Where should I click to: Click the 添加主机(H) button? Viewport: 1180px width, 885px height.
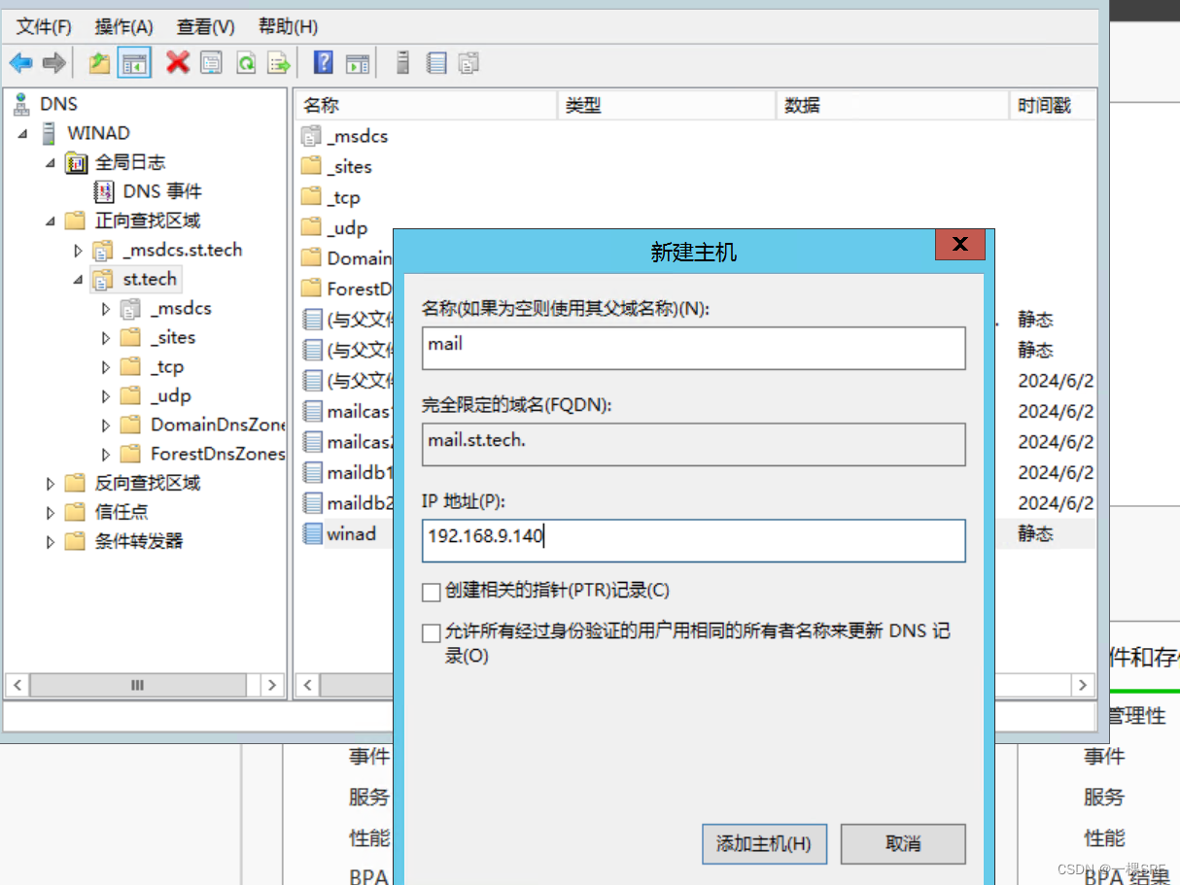pyautogui.click(x=764, y=844)
